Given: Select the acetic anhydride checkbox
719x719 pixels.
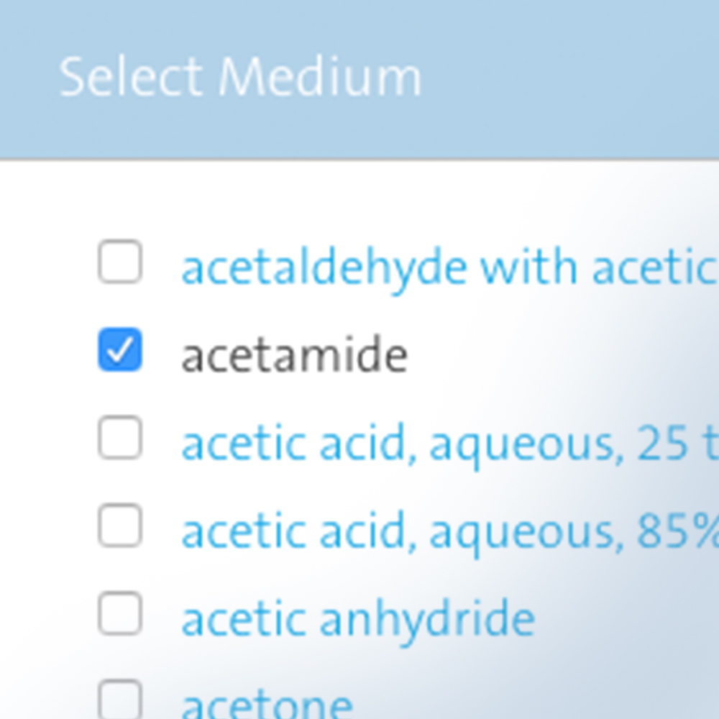Looking at the screenshot, I should 120,614.
